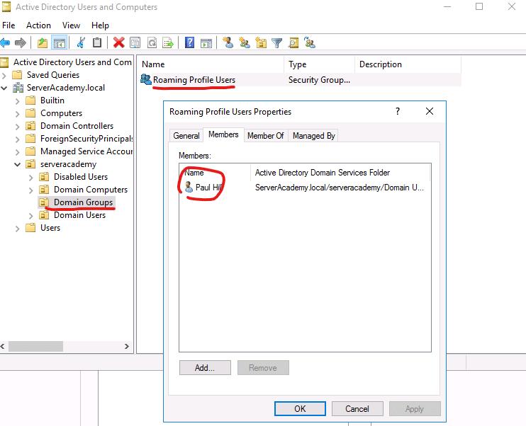Click the Cut scissors toolbar icon

[x=81, y=42]
